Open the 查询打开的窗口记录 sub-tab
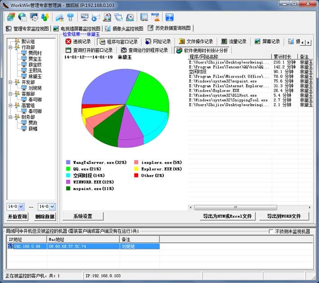319x283 pixels. click(89, 50)
